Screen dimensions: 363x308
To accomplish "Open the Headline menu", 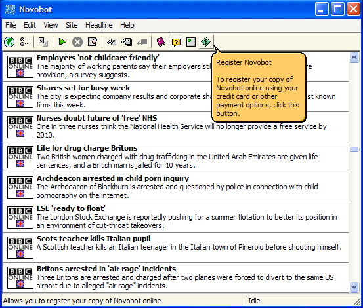I will (x=99, y=25).
